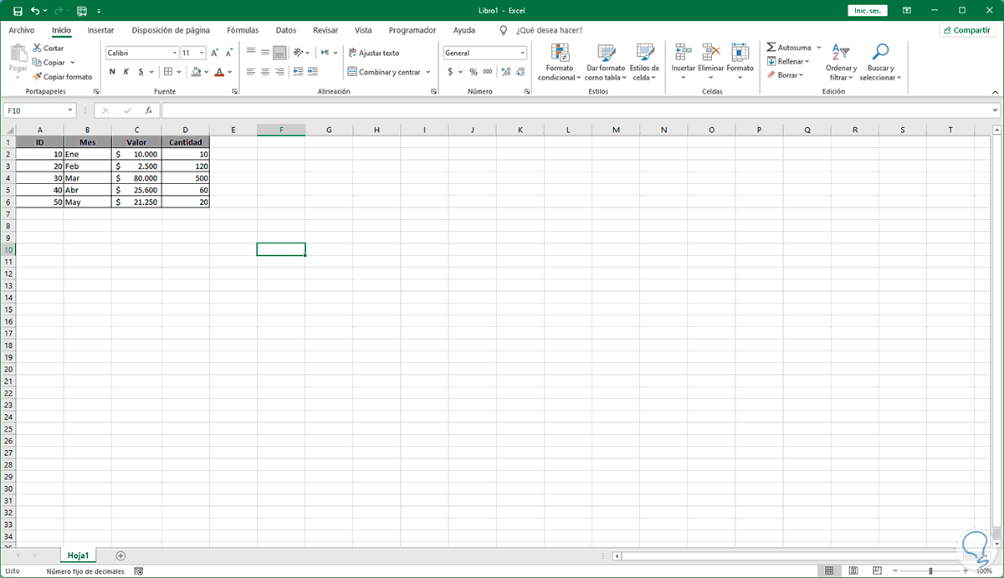Apply accounting currency dollar format
The image size is (1004, 578).
click(450, 72)
